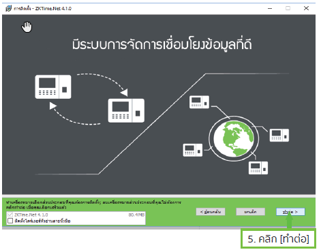The height and width of the screenshot is (252, 321).
Task: Click the ทำต่อ > (Next) button
Action: point(290,212)
